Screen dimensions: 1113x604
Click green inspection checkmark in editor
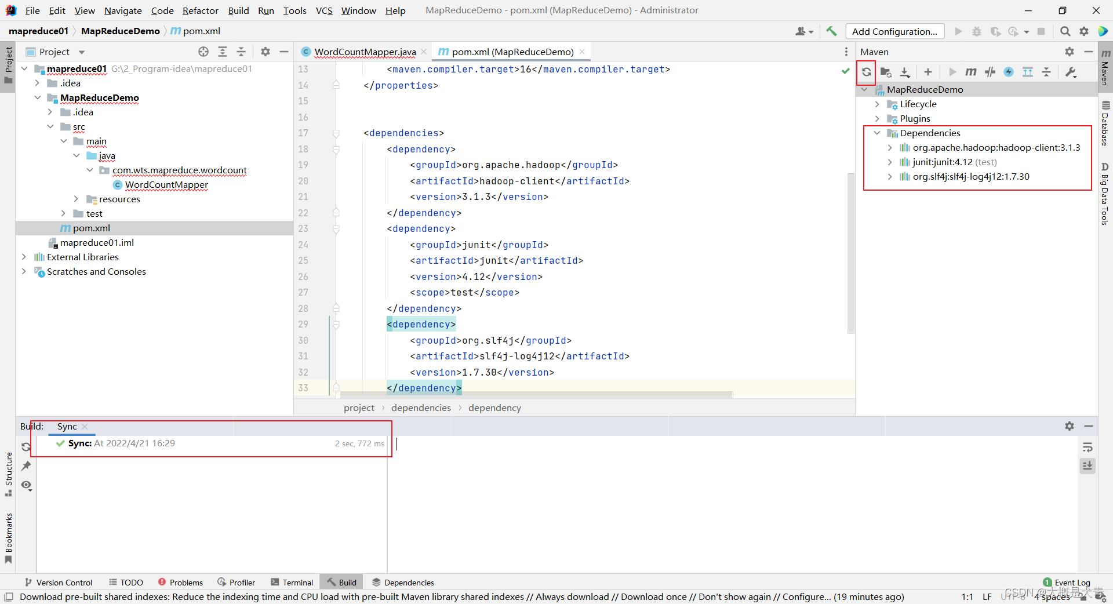coord(846,71)
